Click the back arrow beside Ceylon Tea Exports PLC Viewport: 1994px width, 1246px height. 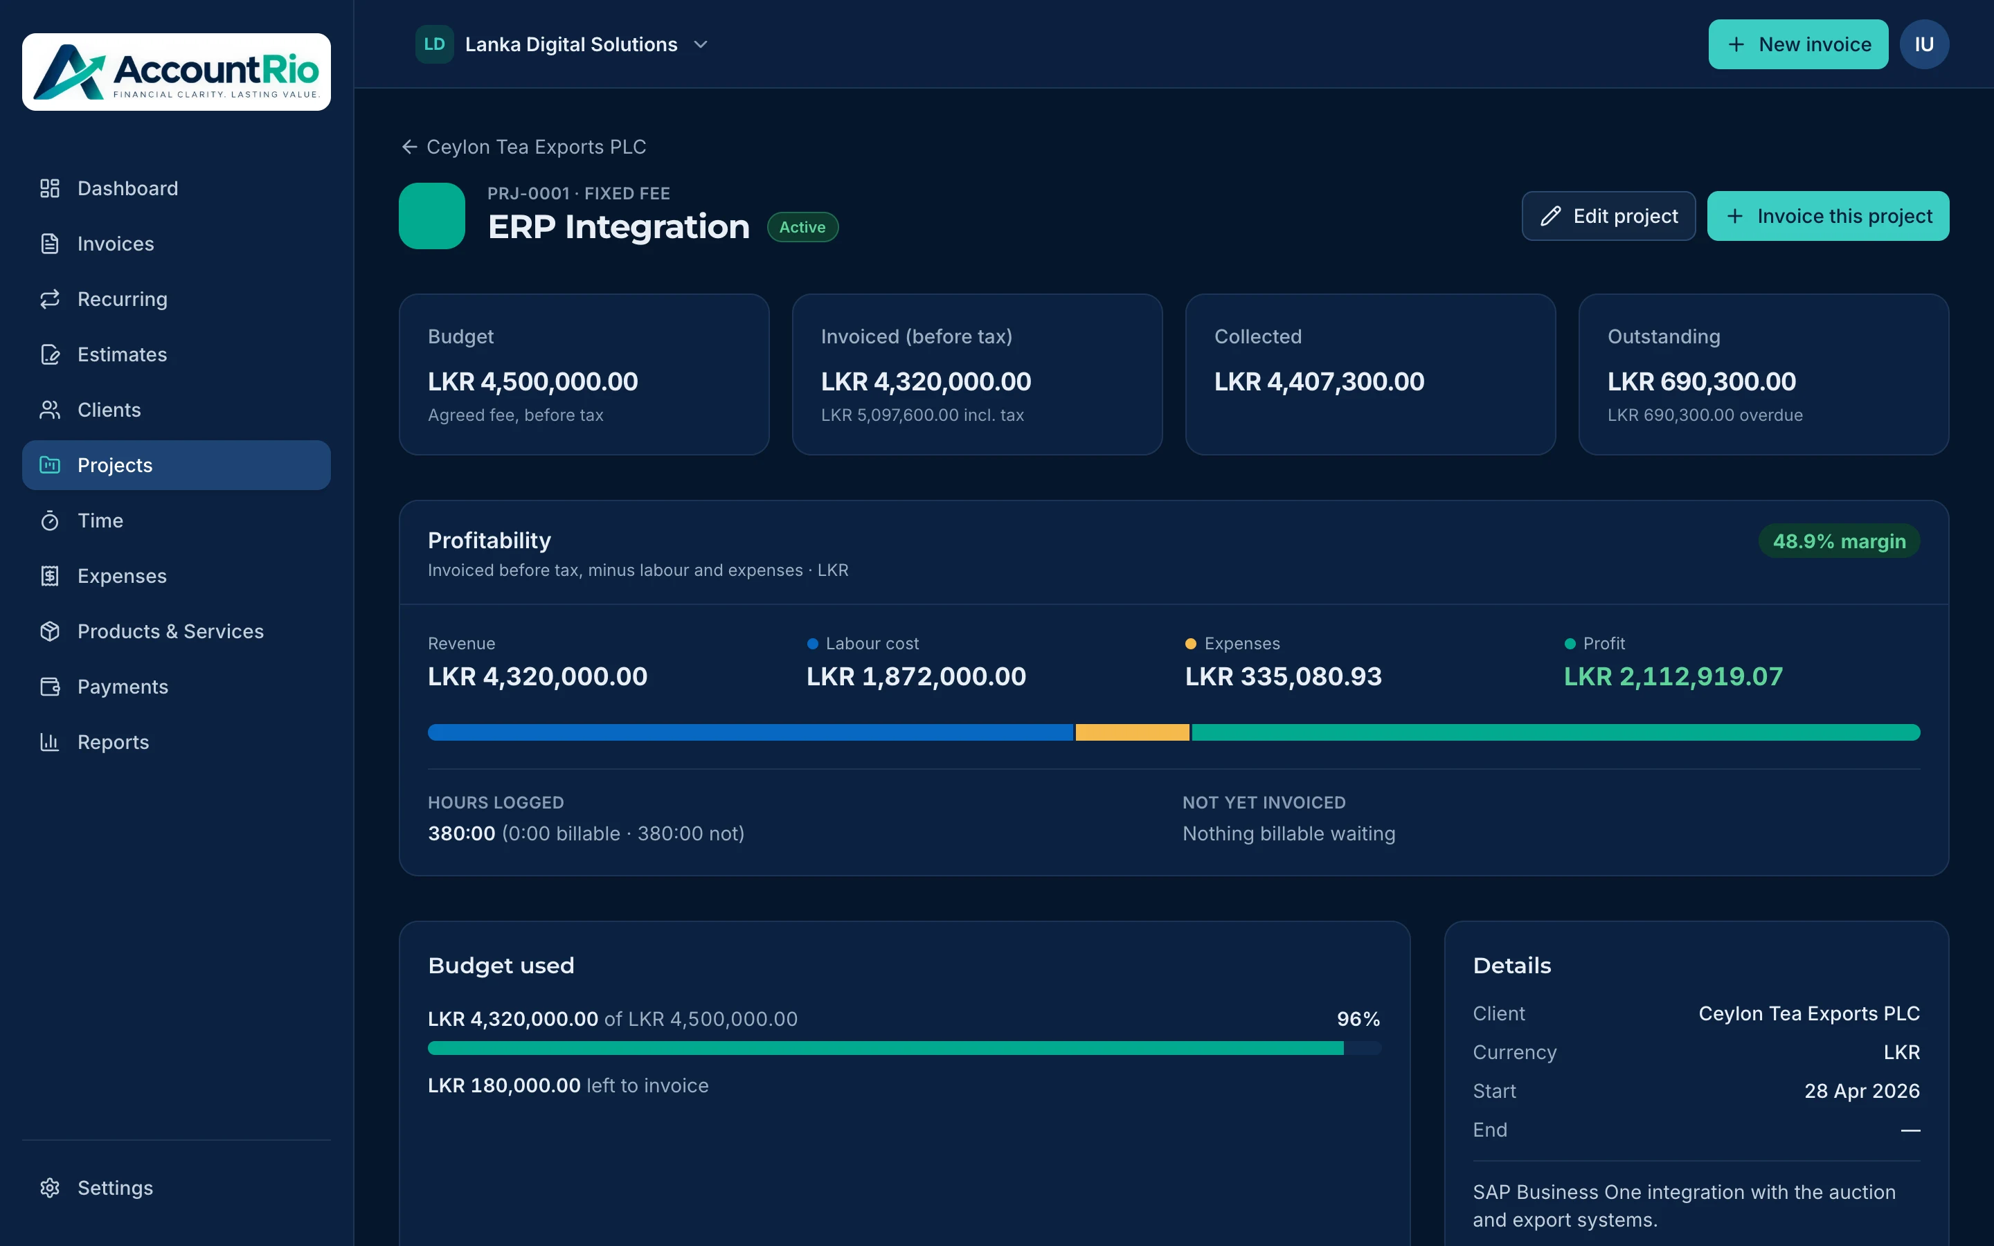(409, 147)
